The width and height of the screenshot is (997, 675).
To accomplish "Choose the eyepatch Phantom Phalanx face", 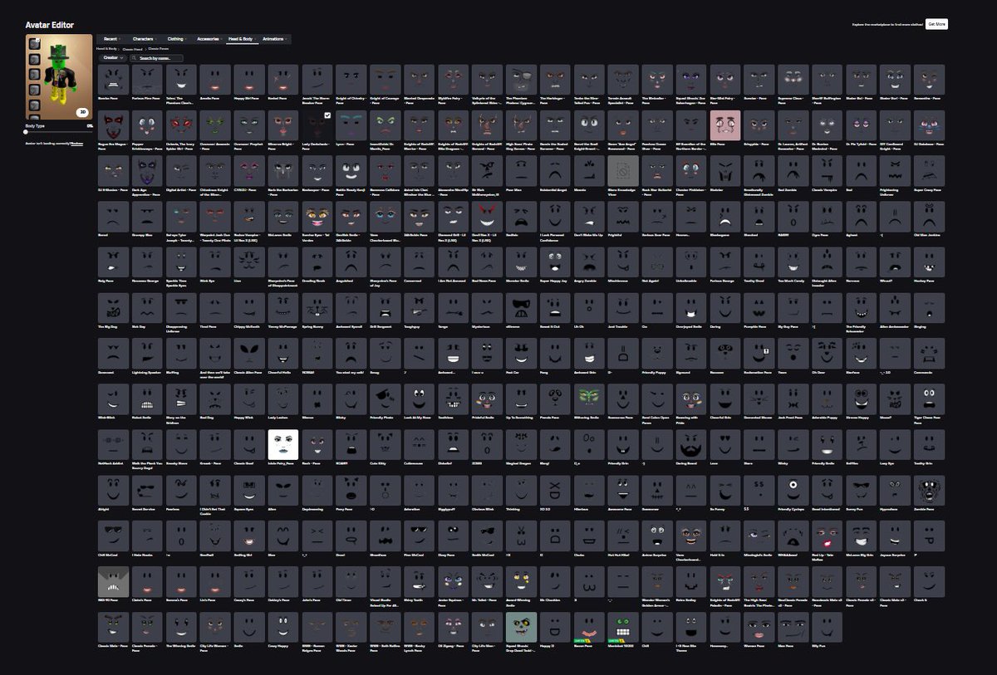I will [521, 80].
